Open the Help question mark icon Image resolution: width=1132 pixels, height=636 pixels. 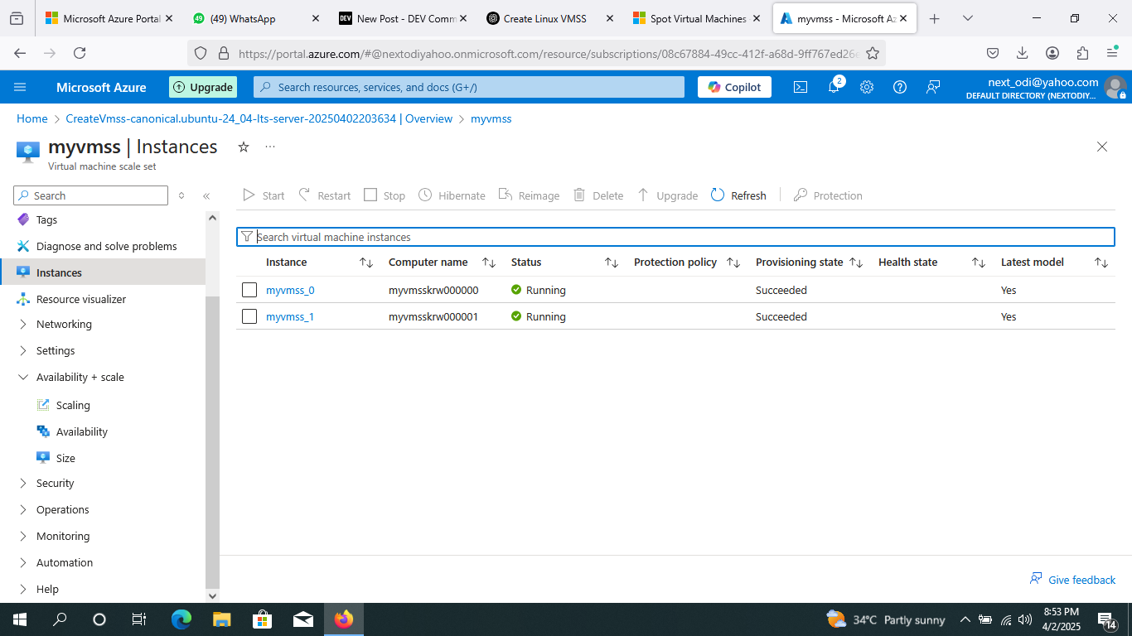click(900, 87)
